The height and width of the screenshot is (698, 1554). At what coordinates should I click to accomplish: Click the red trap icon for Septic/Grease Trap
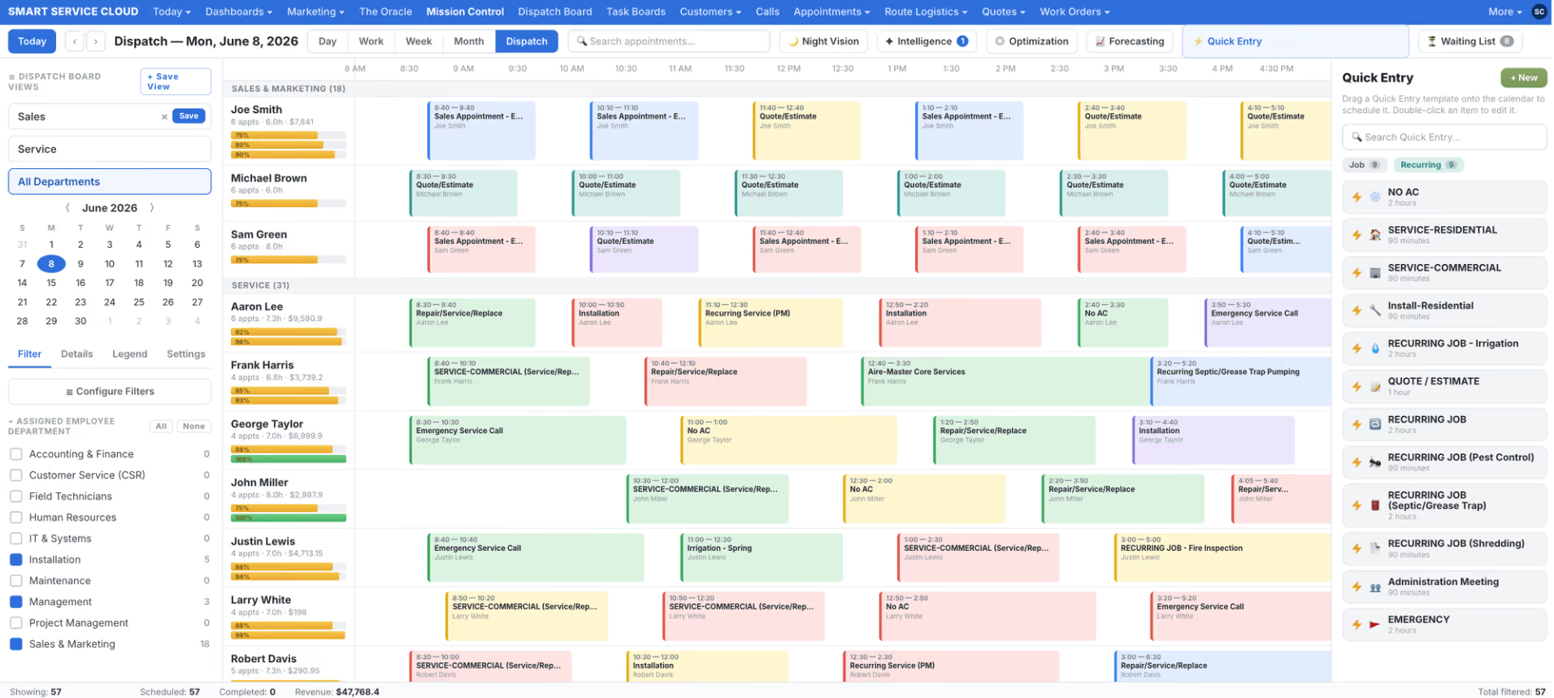coord(1375,505)
